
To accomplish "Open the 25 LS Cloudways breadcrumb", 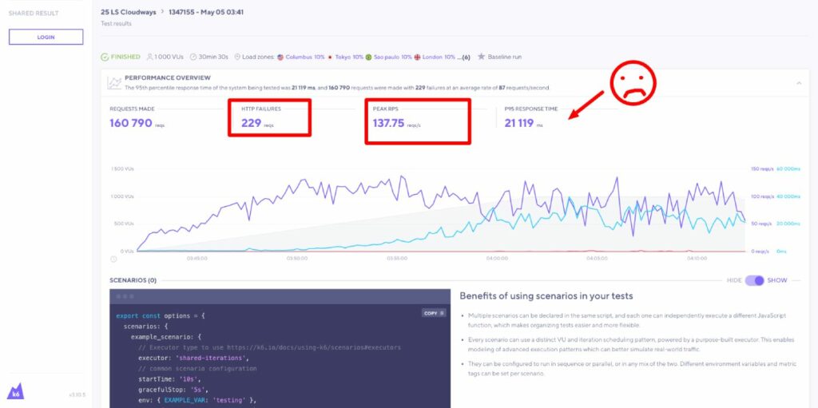I will (129, 12).
